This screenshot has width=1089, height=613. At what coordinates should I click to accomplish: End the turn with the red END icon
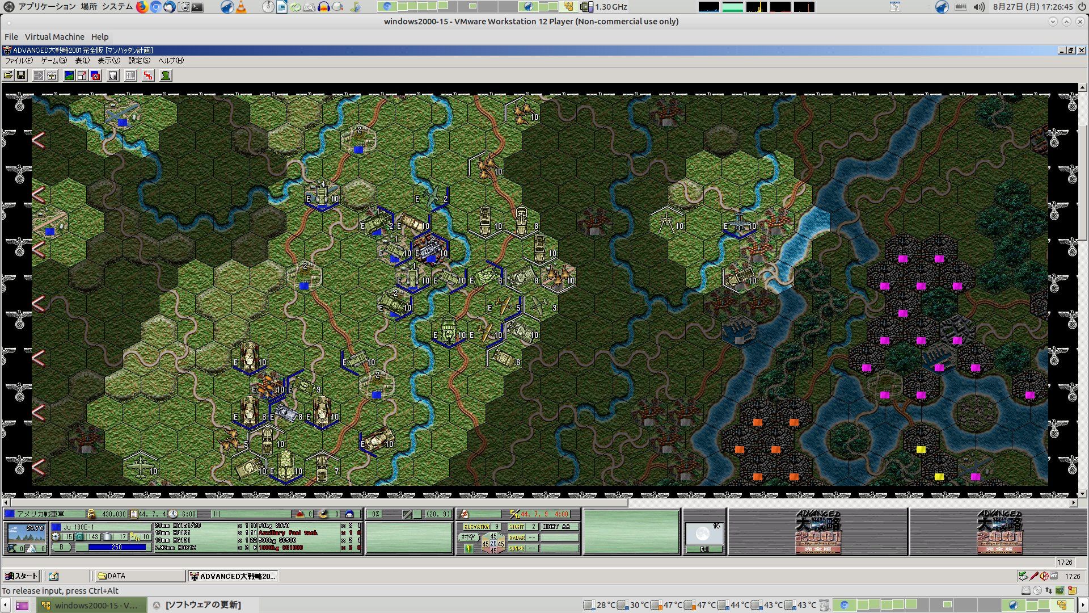tap(148, 75)
